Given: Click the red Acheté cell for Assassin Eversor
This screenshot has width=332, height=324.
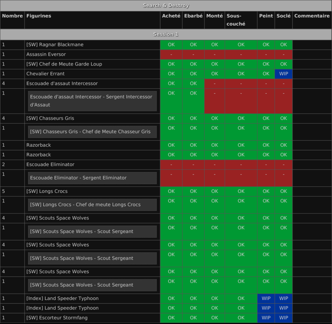Looking at the screenshot, I should tap(171, 54).
